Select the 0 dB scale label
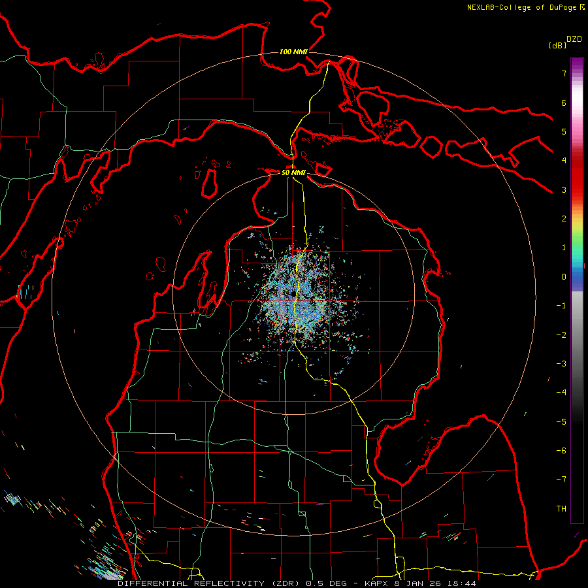The image size is (588, 588). 564,277
